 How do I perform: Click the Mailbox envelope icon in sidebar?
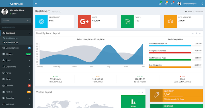(3, 92)
